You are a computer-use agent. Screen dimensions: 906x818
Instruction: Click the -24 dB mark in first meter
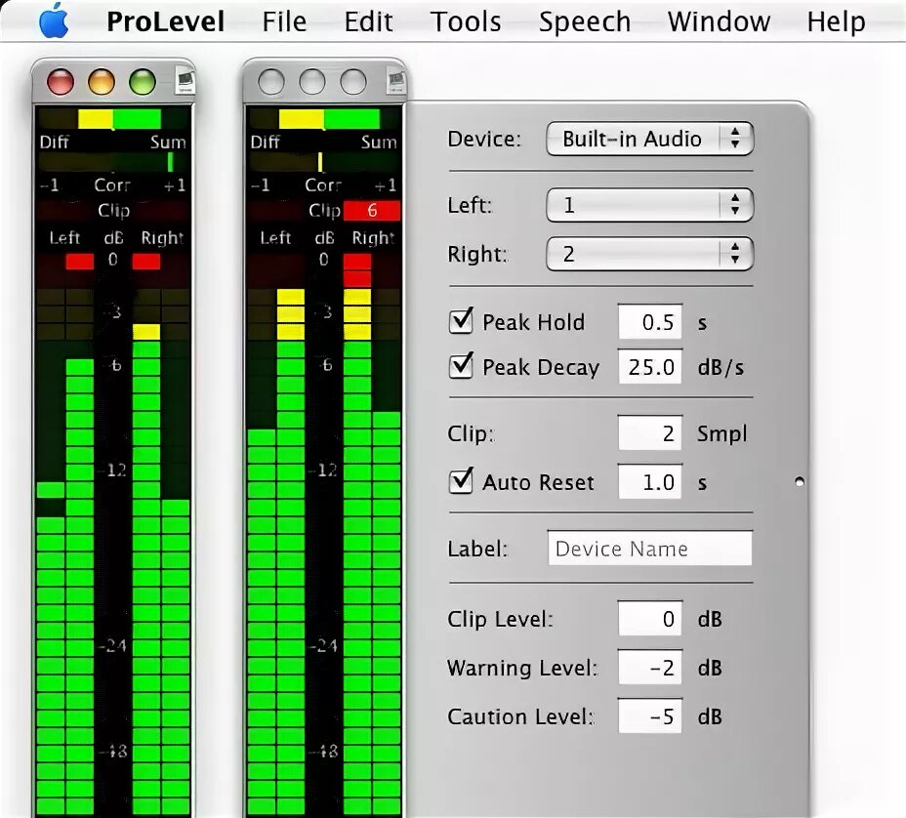(x=112, y=645)
